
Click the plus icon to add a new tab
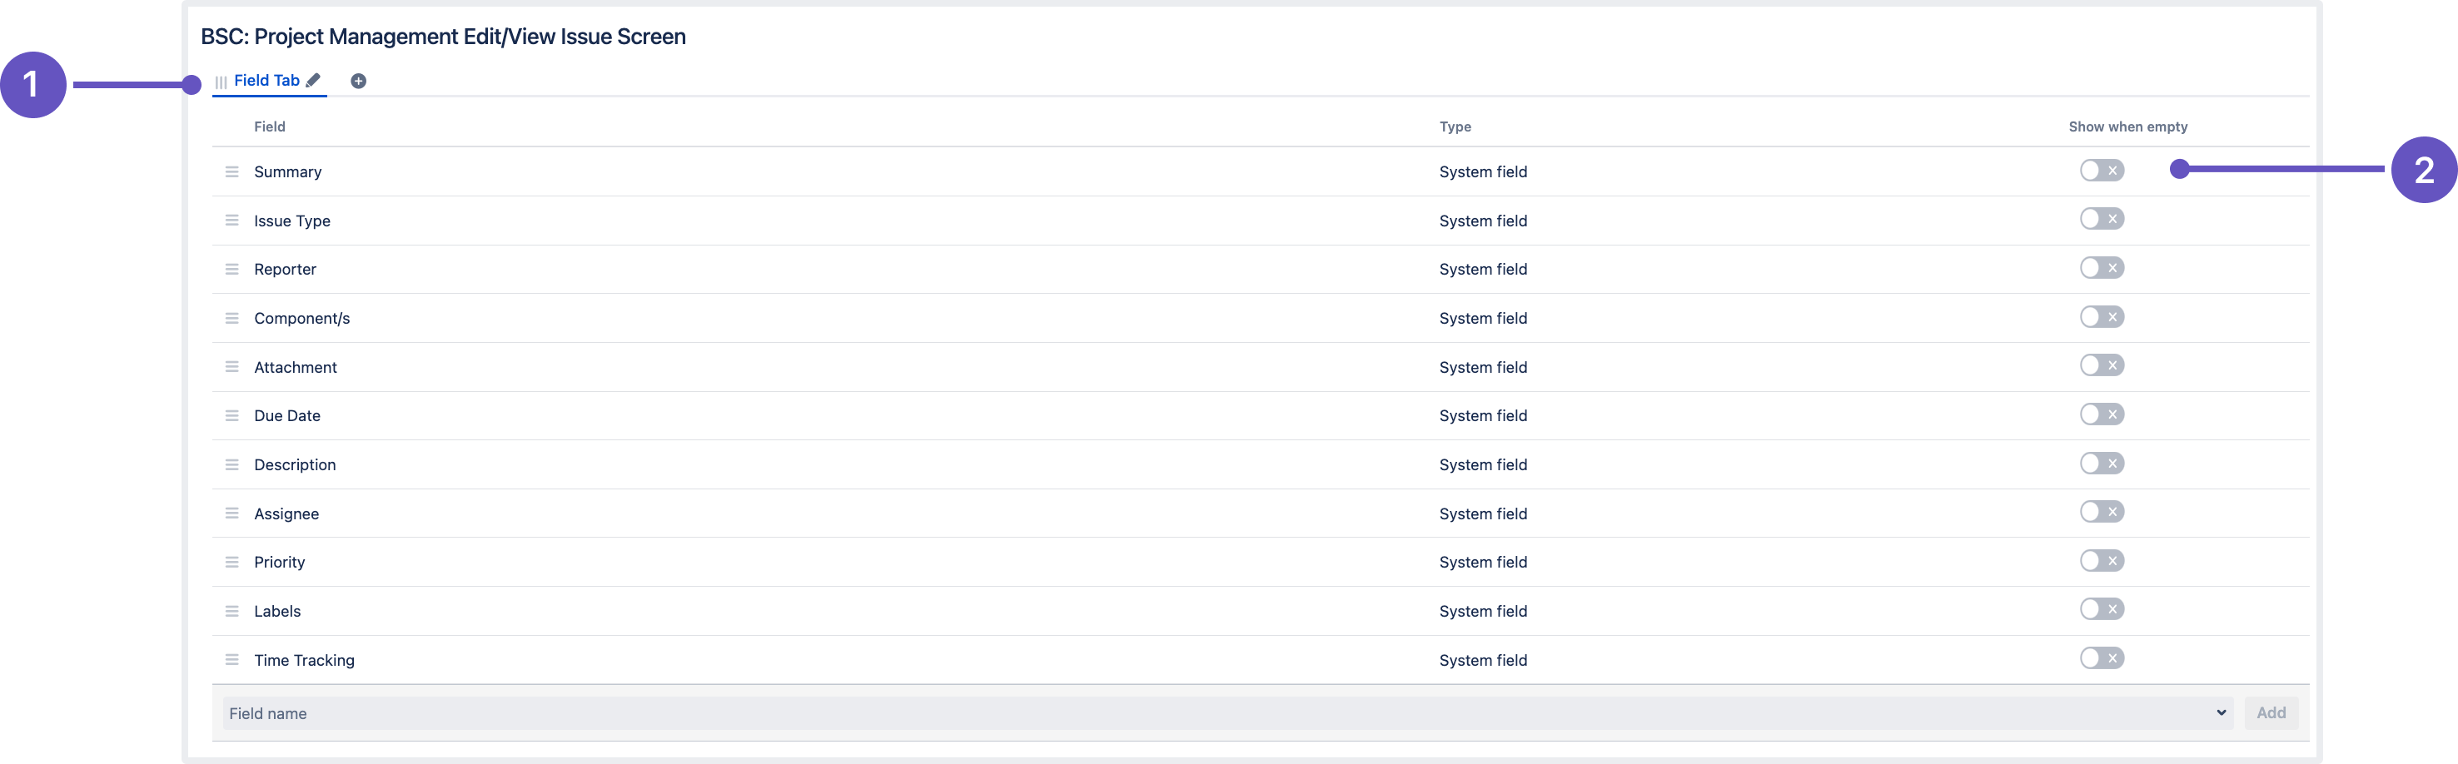click(360, 80)
